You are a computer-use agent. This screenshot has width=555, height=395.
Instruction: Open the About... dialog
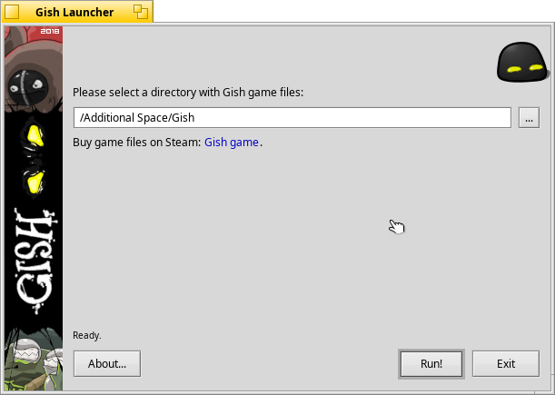click(107, 364)
